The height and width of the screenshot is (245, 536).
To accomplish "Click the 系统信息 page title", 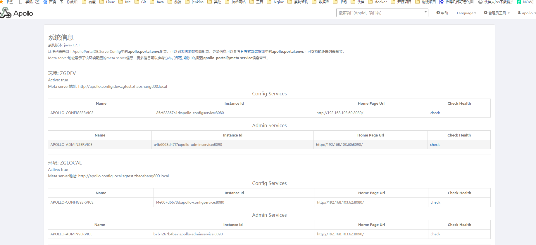I will tap(61, 38).
